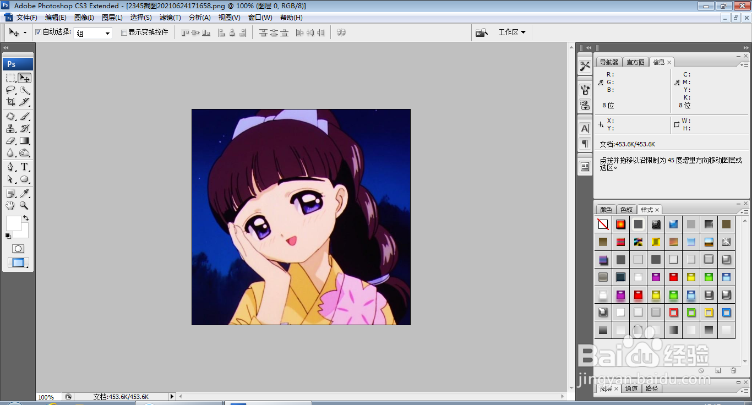
Task: Select the Dodge tool
Action: pyautogui.click(x=25, y=153)
